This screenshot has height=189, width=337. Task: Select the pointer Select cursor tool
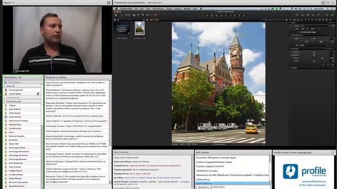202,15
